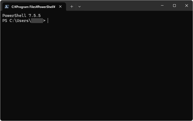Minimize the Windows Terminal window
The height and width of the screenshot is (121, 193).
point(162,6)
